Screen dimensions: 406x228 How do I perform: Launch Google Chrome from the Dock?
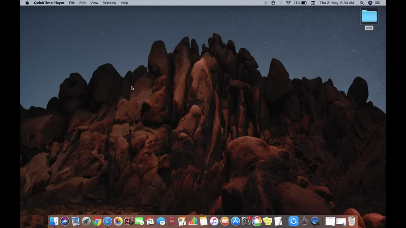[97, 221]
